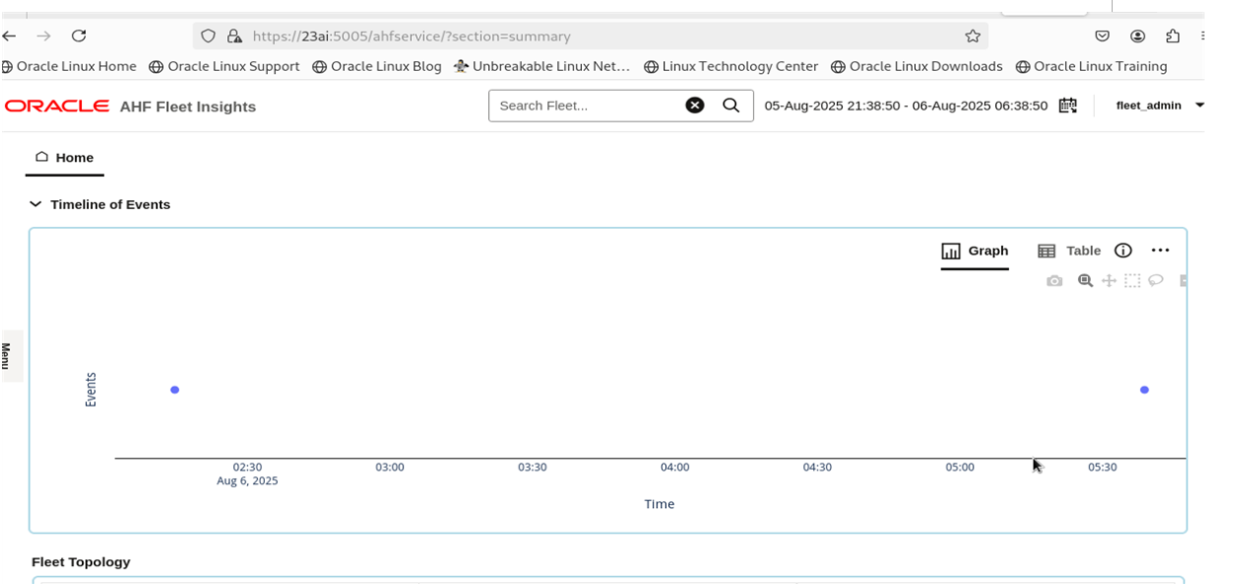The width and height of the screenshot is (1246, 584).
Task: Clear the Search Fleet field
Action: click(x=695, y=106)
